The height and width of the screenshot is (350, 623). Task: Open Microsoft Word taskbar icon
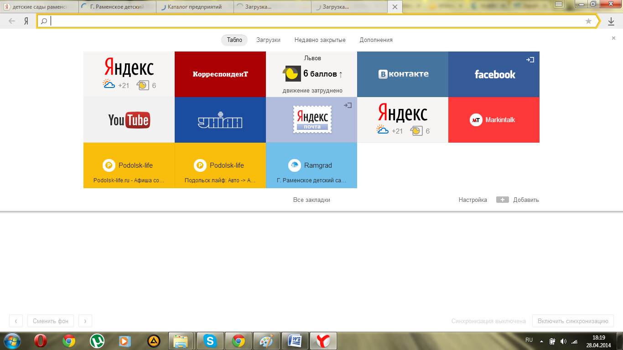295,341
